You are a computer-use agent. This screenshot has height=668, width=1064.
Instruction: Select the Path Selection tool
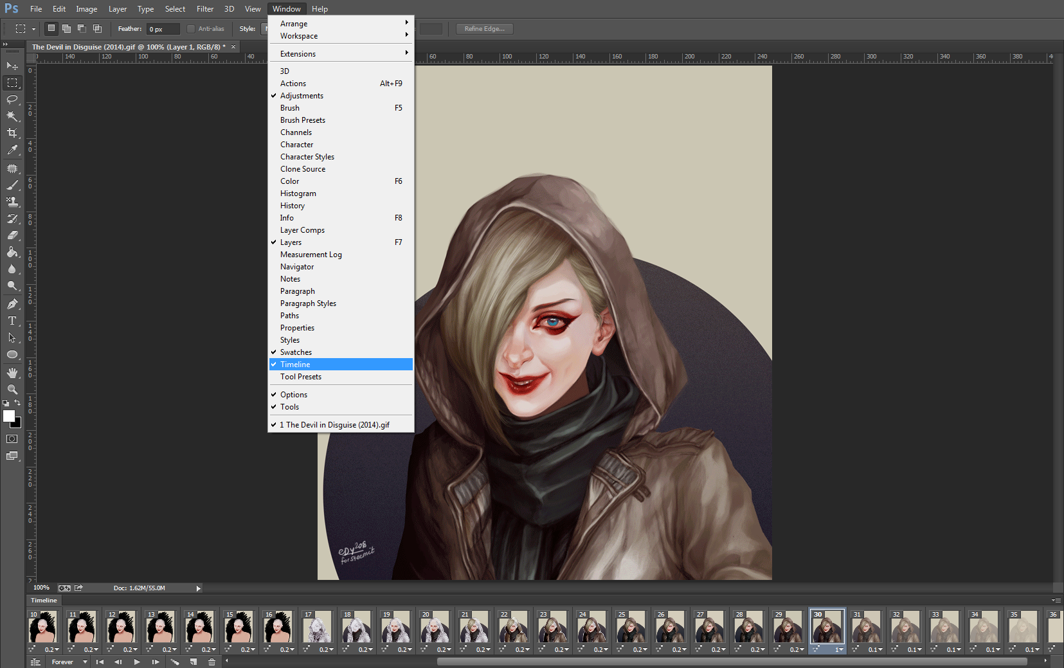(12, 338)
